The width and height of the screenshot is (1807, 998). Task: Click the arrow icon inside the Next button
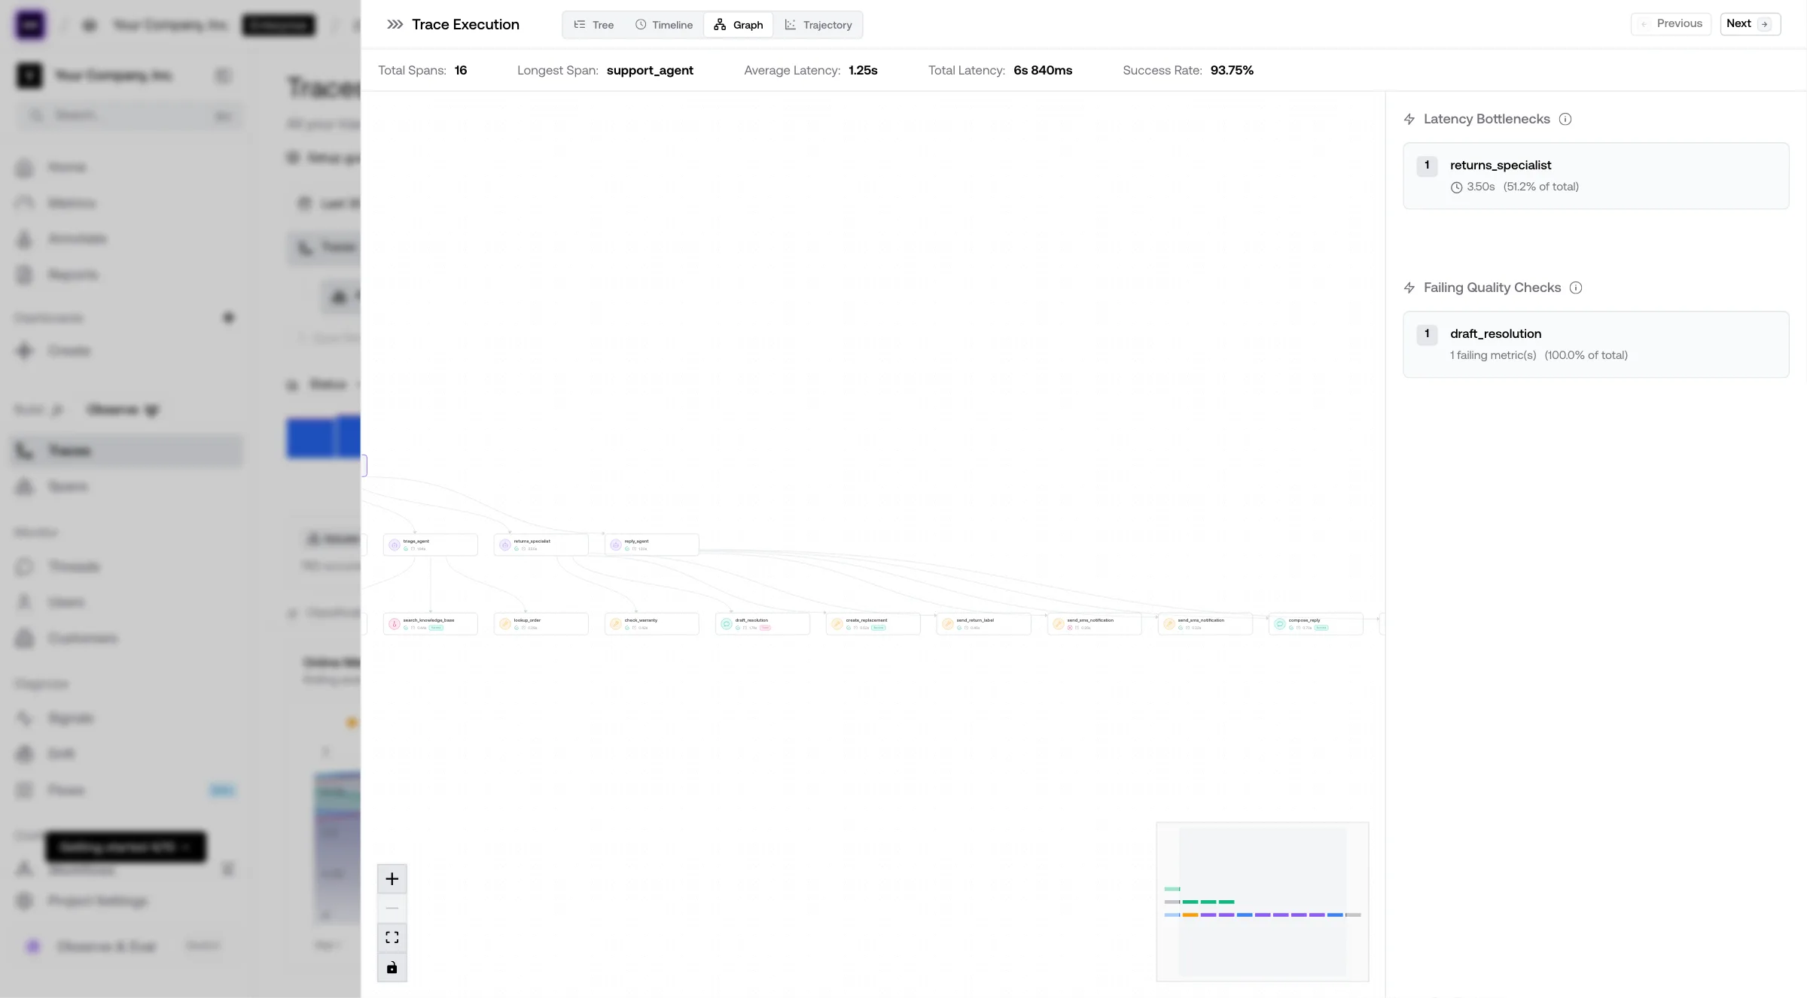(1764, 24)
